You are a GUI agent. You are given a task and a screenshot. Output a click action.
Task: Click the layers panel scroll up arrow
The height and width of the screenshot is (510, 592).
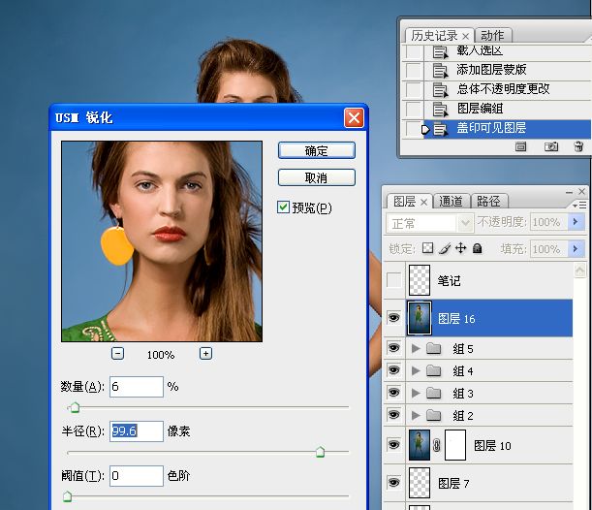click(x=579, y=271)
